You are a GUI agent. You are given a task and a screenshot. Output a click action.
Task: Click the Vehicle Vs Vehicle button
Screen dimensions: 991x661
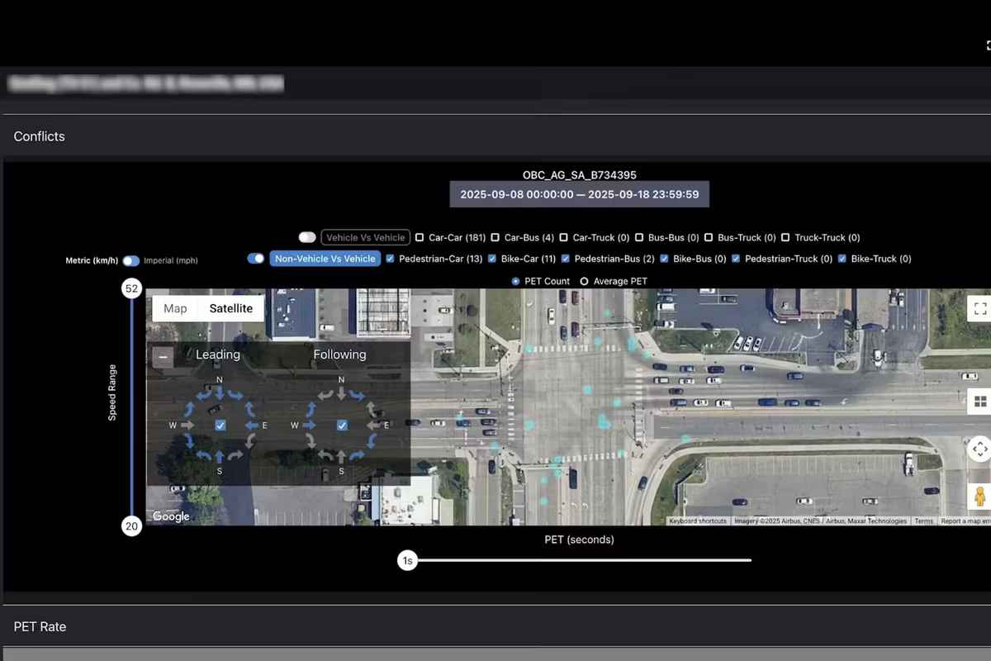365,237
